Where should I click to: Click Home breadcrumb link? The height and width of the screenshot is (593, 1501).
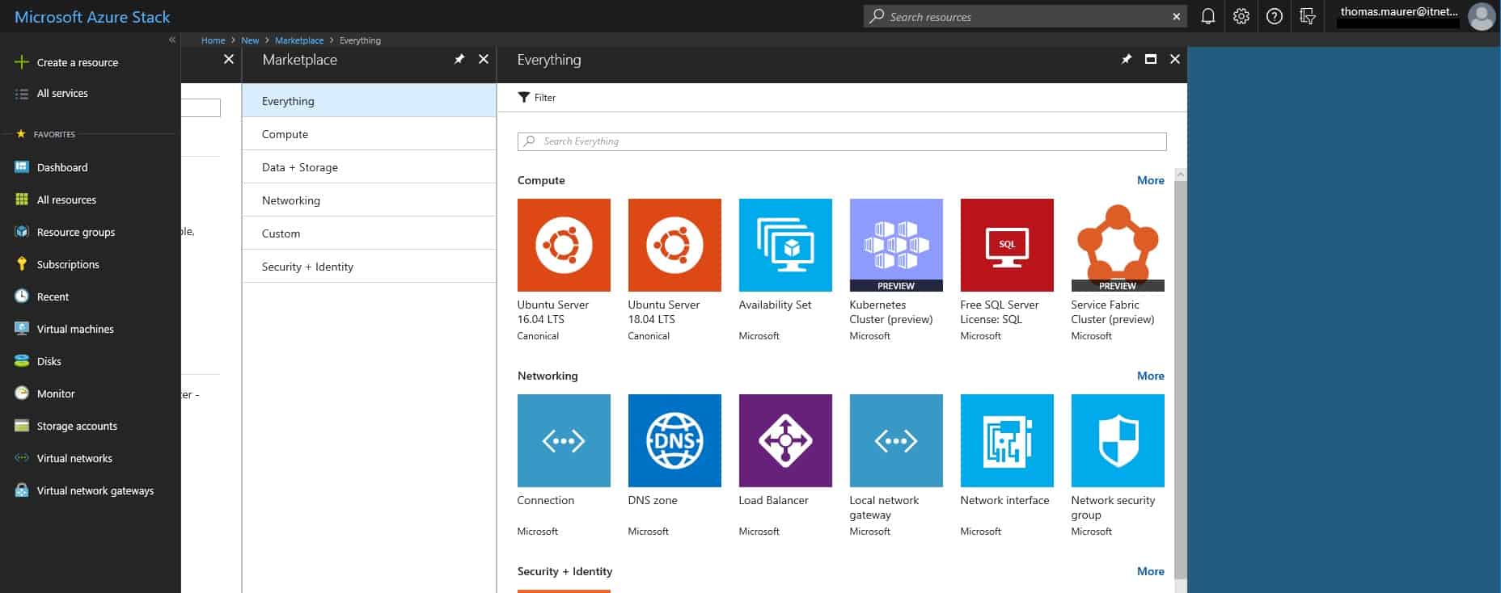pyautogui.click(x=213, y=40)
